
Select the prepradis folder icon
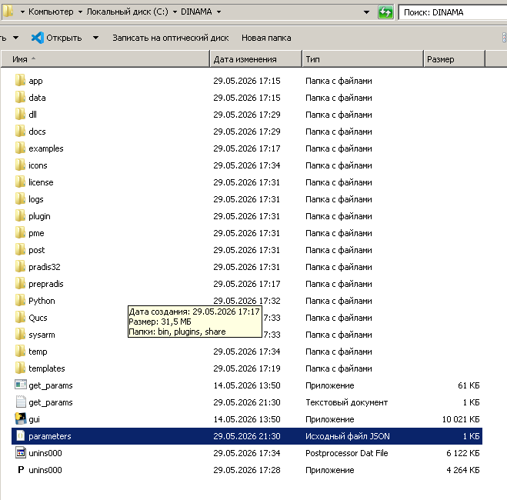[x=20, y=283]
